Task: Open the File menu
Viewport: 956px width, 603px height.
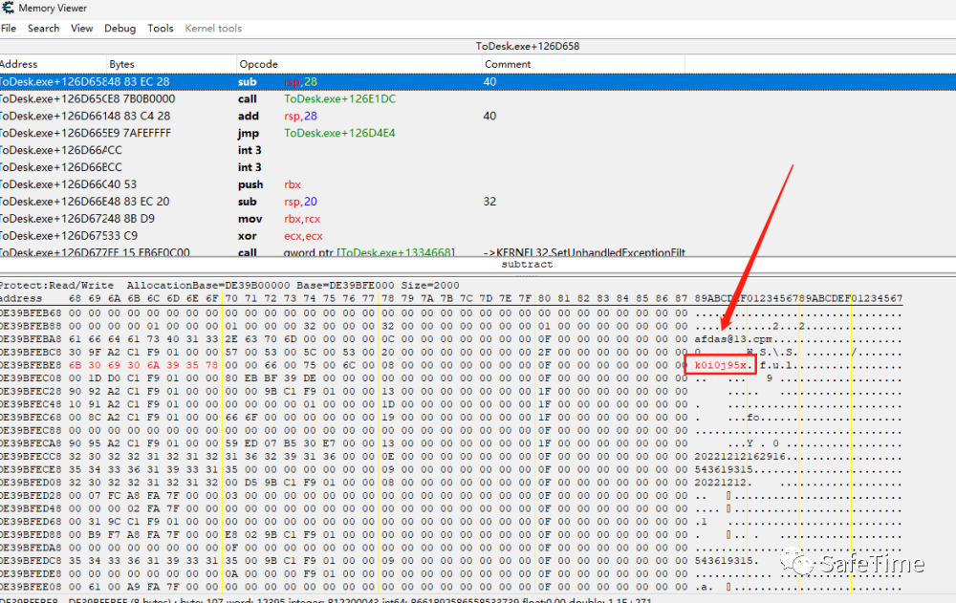Action: [x=9, y=28]
